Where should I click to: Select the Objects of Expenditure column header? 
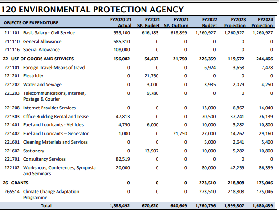coord(31,23)
